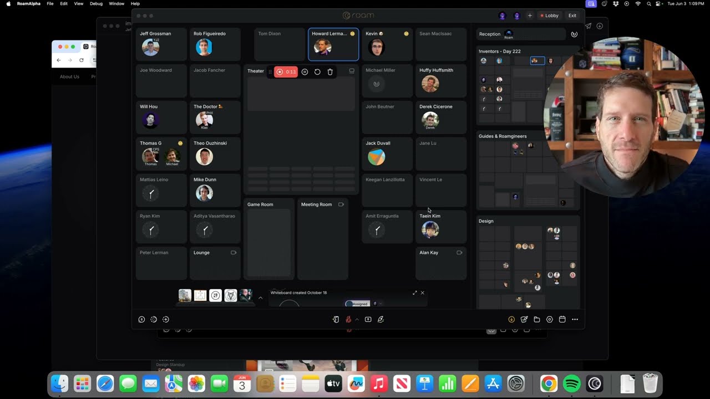The height and width of the screenshot is (399, 710).
Task: Click the first purple avatar in title bar
Action: pos(503,16)
